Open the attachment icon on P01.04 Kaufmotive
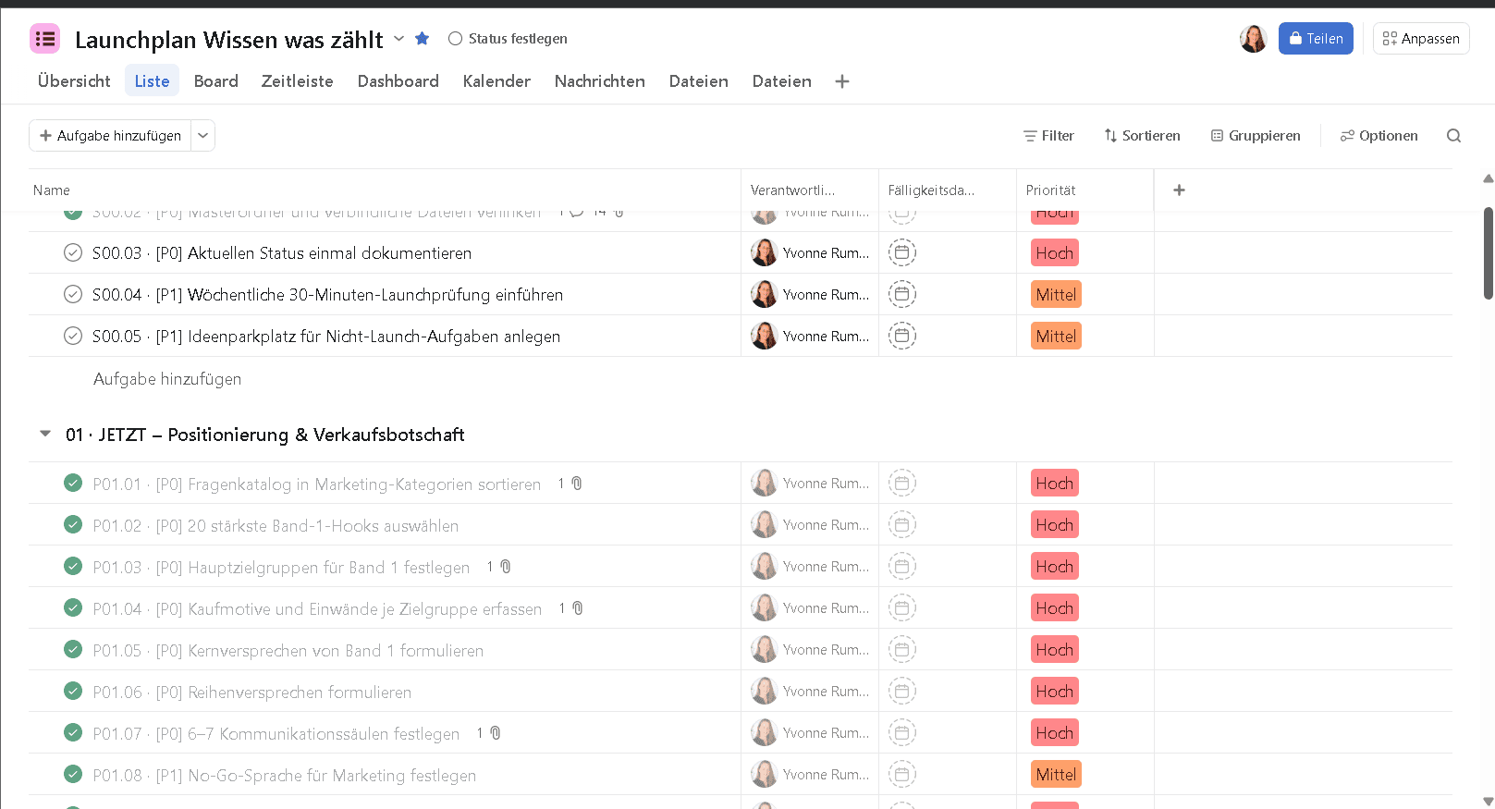 (578, 608)
